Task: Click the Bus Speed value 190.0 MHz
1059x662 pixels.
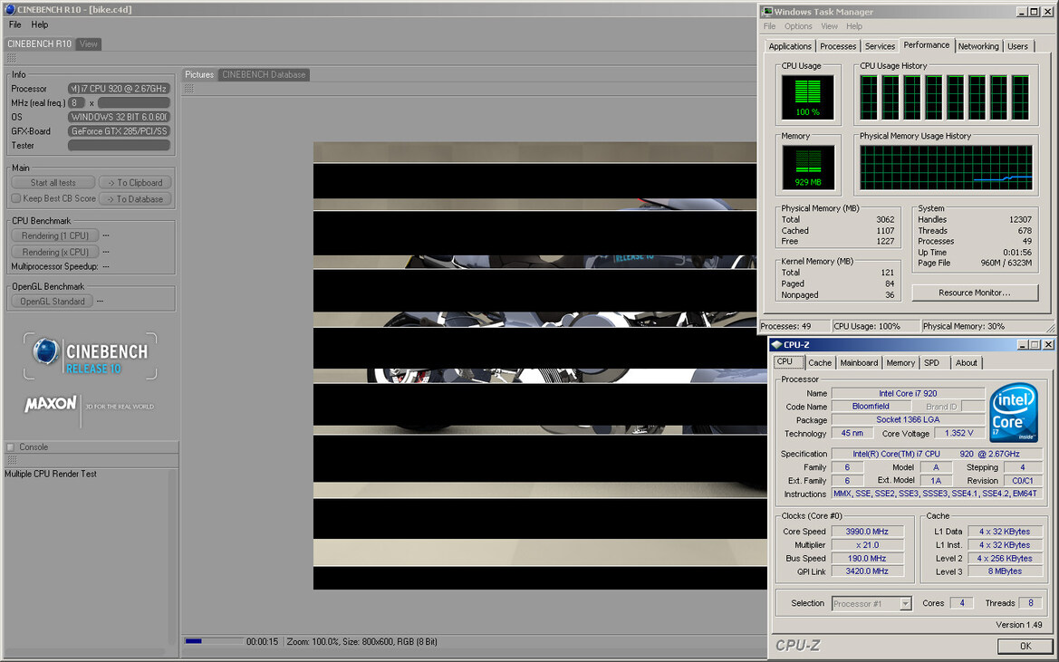Action: click(x=867, y=559)
